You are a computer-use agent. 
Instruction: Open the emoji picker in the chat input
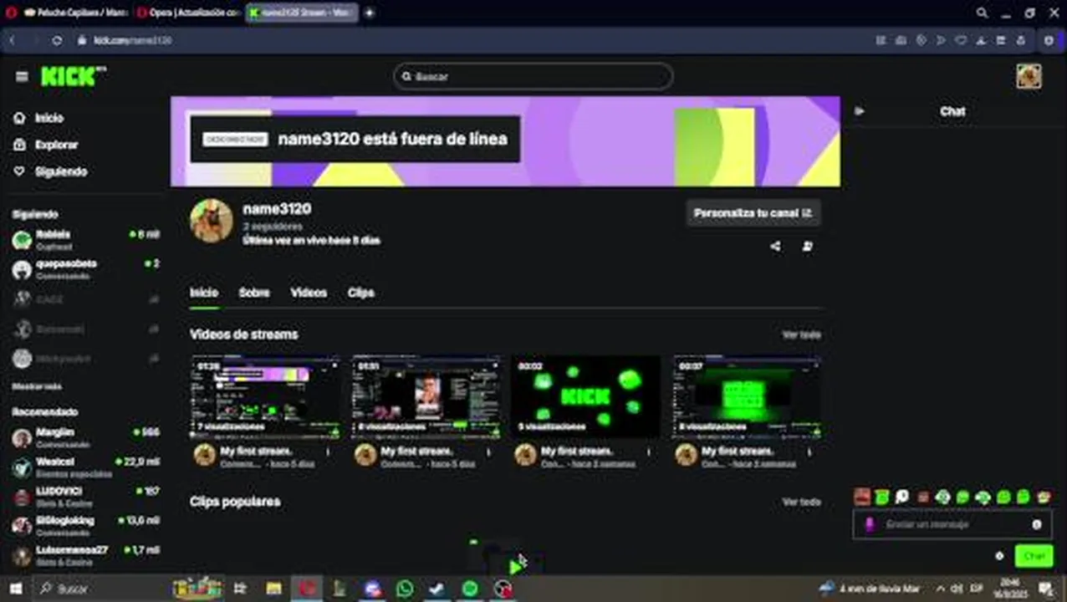1037,524
